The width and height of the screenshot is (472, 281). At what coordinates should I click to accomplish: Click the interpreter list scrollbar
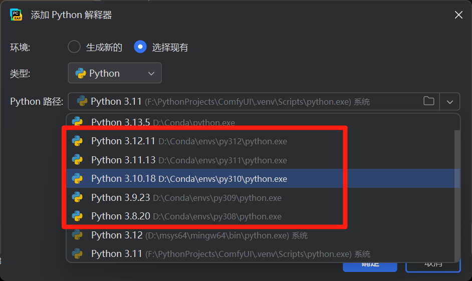(x=457, y=195)
